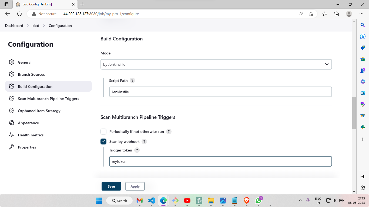Open Bing Chat in the Edge sidebar
The width and height of the screenshot is (369, 207).
click(x=363, y=36)
